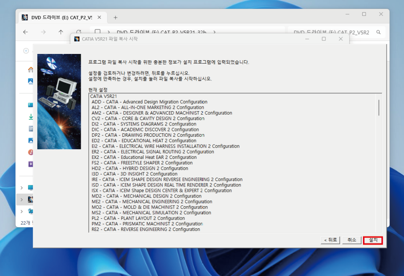Viewport: 404px width, 276px height.
Task: Click the CATIA icon in installer title bar
Action: (77, 39)
